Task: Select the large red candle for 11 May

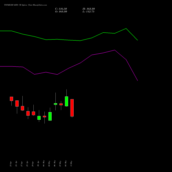Action: [72, 108]
